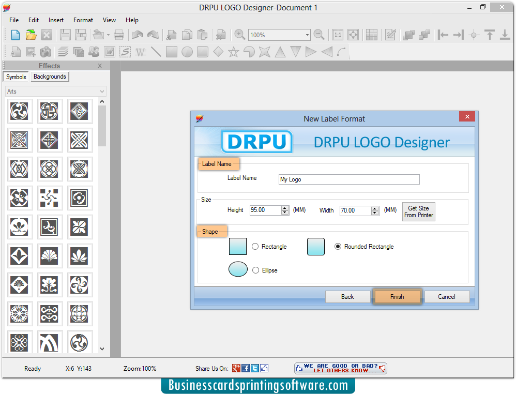The width and height of the screenshot is (516, 394).
Task: Select the Star shape tool
Action: [x=234, y=52]
